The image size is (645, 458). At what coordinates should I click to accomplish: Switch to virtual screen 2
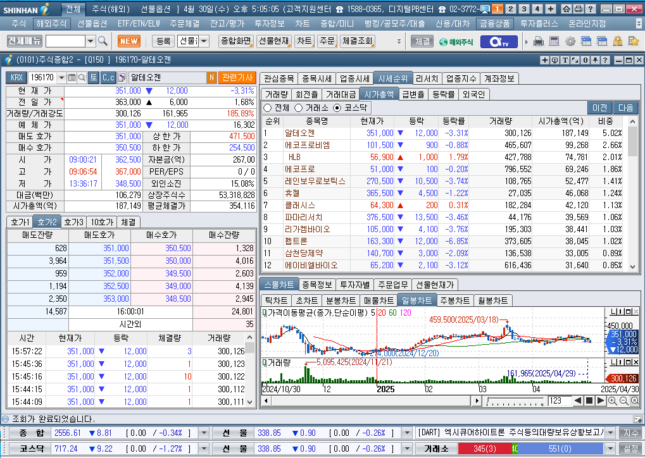click(510, 9)
